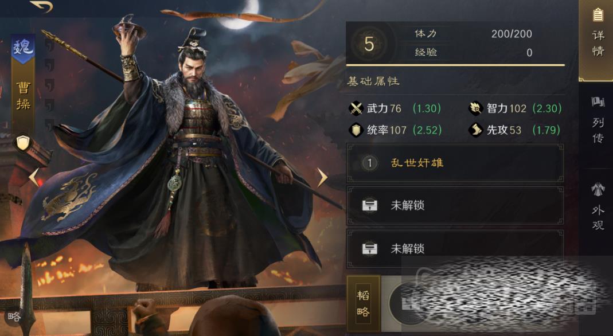
Task: Open the 乱世奸雄 skill entry
Action: (455, 163)
